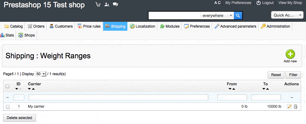Viewport: 306px width, 124px height.
Task: Open the customers icon in header
Action: 107,5
